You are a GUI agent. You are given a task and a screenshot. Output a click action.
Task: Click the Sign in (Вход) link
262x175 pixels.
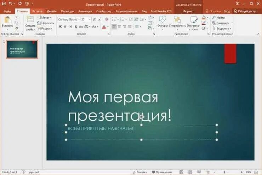click(226, 11)
